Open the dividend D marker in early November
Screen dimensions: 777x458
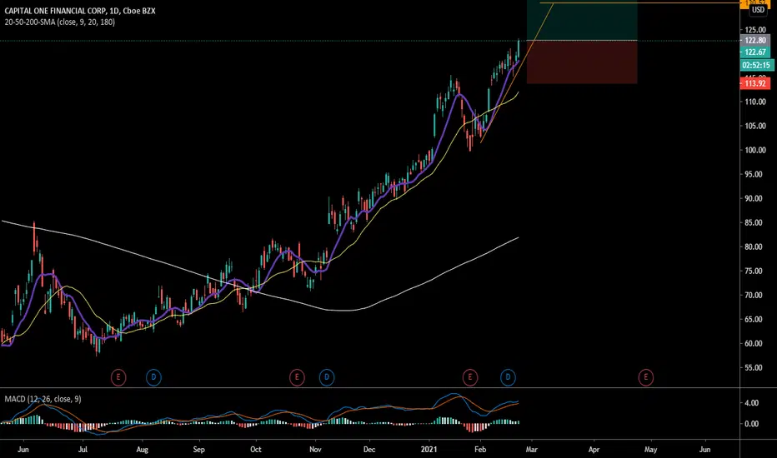coord(327,377)
